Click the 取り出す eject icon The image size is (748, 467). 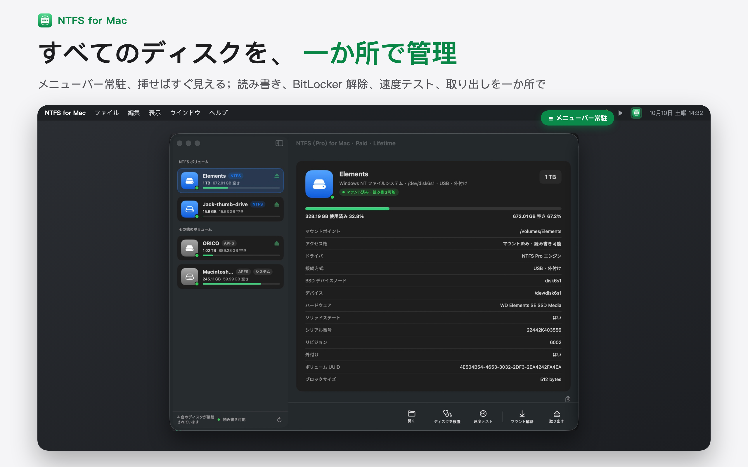pos(557,414)
